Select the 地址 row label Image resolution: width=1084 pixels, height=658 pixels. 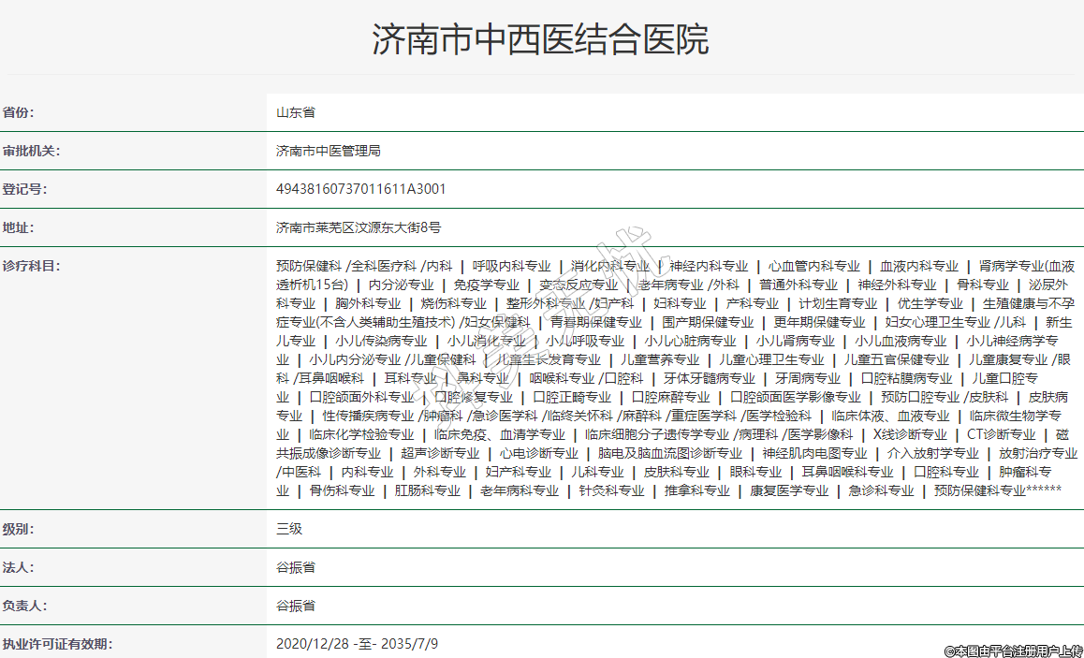click(x=18, y=227)
